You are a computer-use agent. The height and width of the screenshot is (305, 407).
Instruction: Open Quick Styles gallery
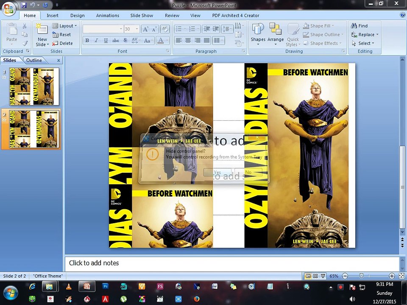[x=293, y=34]
